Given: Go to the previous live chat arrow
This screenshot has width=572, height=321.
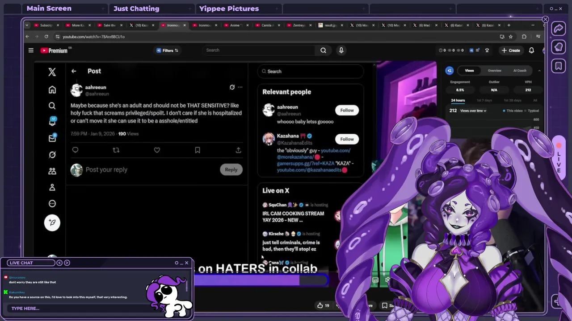Looking at the screenshot, I should [59, 263].
